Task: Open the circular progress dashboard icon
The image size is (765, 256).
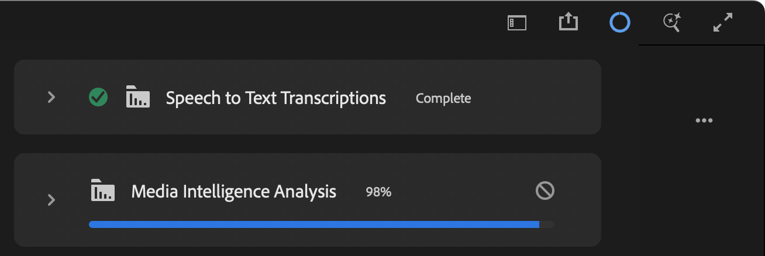Action: click(619, 23)
